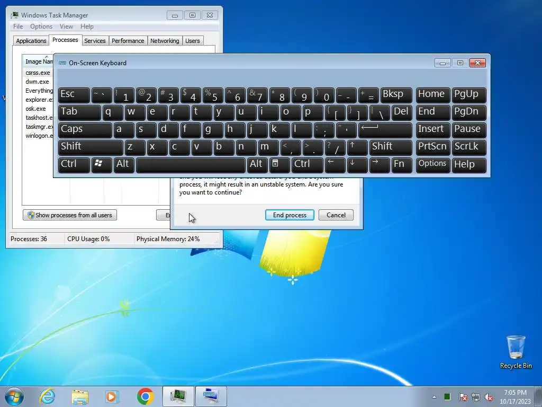Click the Help key on On-Screen Keyboard
The height and width of the screenshot is (407, 542).
click(469, 164)
